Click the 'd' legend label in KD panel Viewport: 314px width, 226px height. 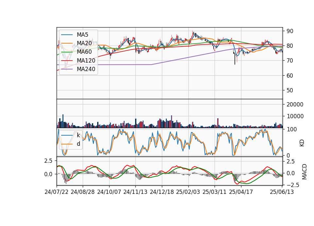78,143
